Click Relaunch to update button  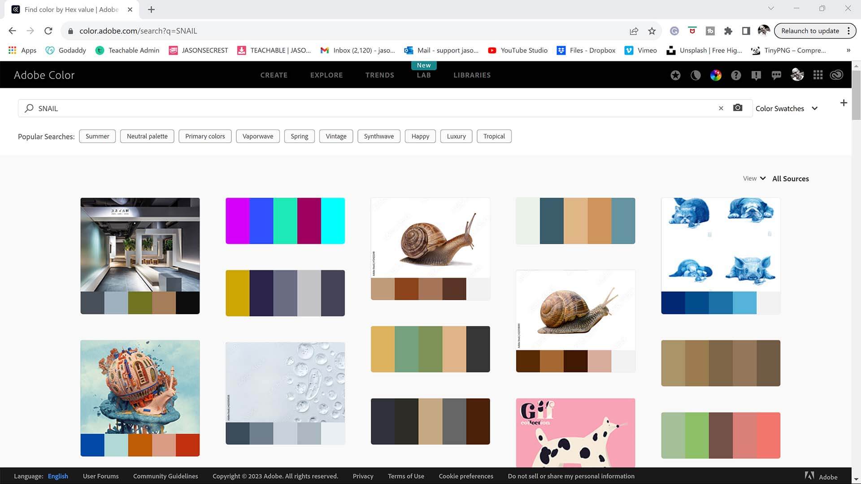pos(810,31)
